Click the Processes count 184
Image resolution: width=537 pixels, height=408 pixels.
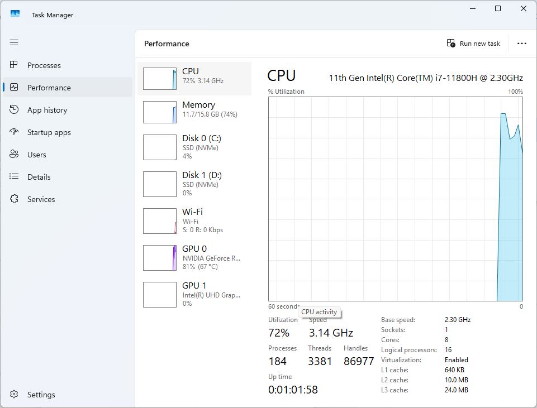click(x=277, y=361)
